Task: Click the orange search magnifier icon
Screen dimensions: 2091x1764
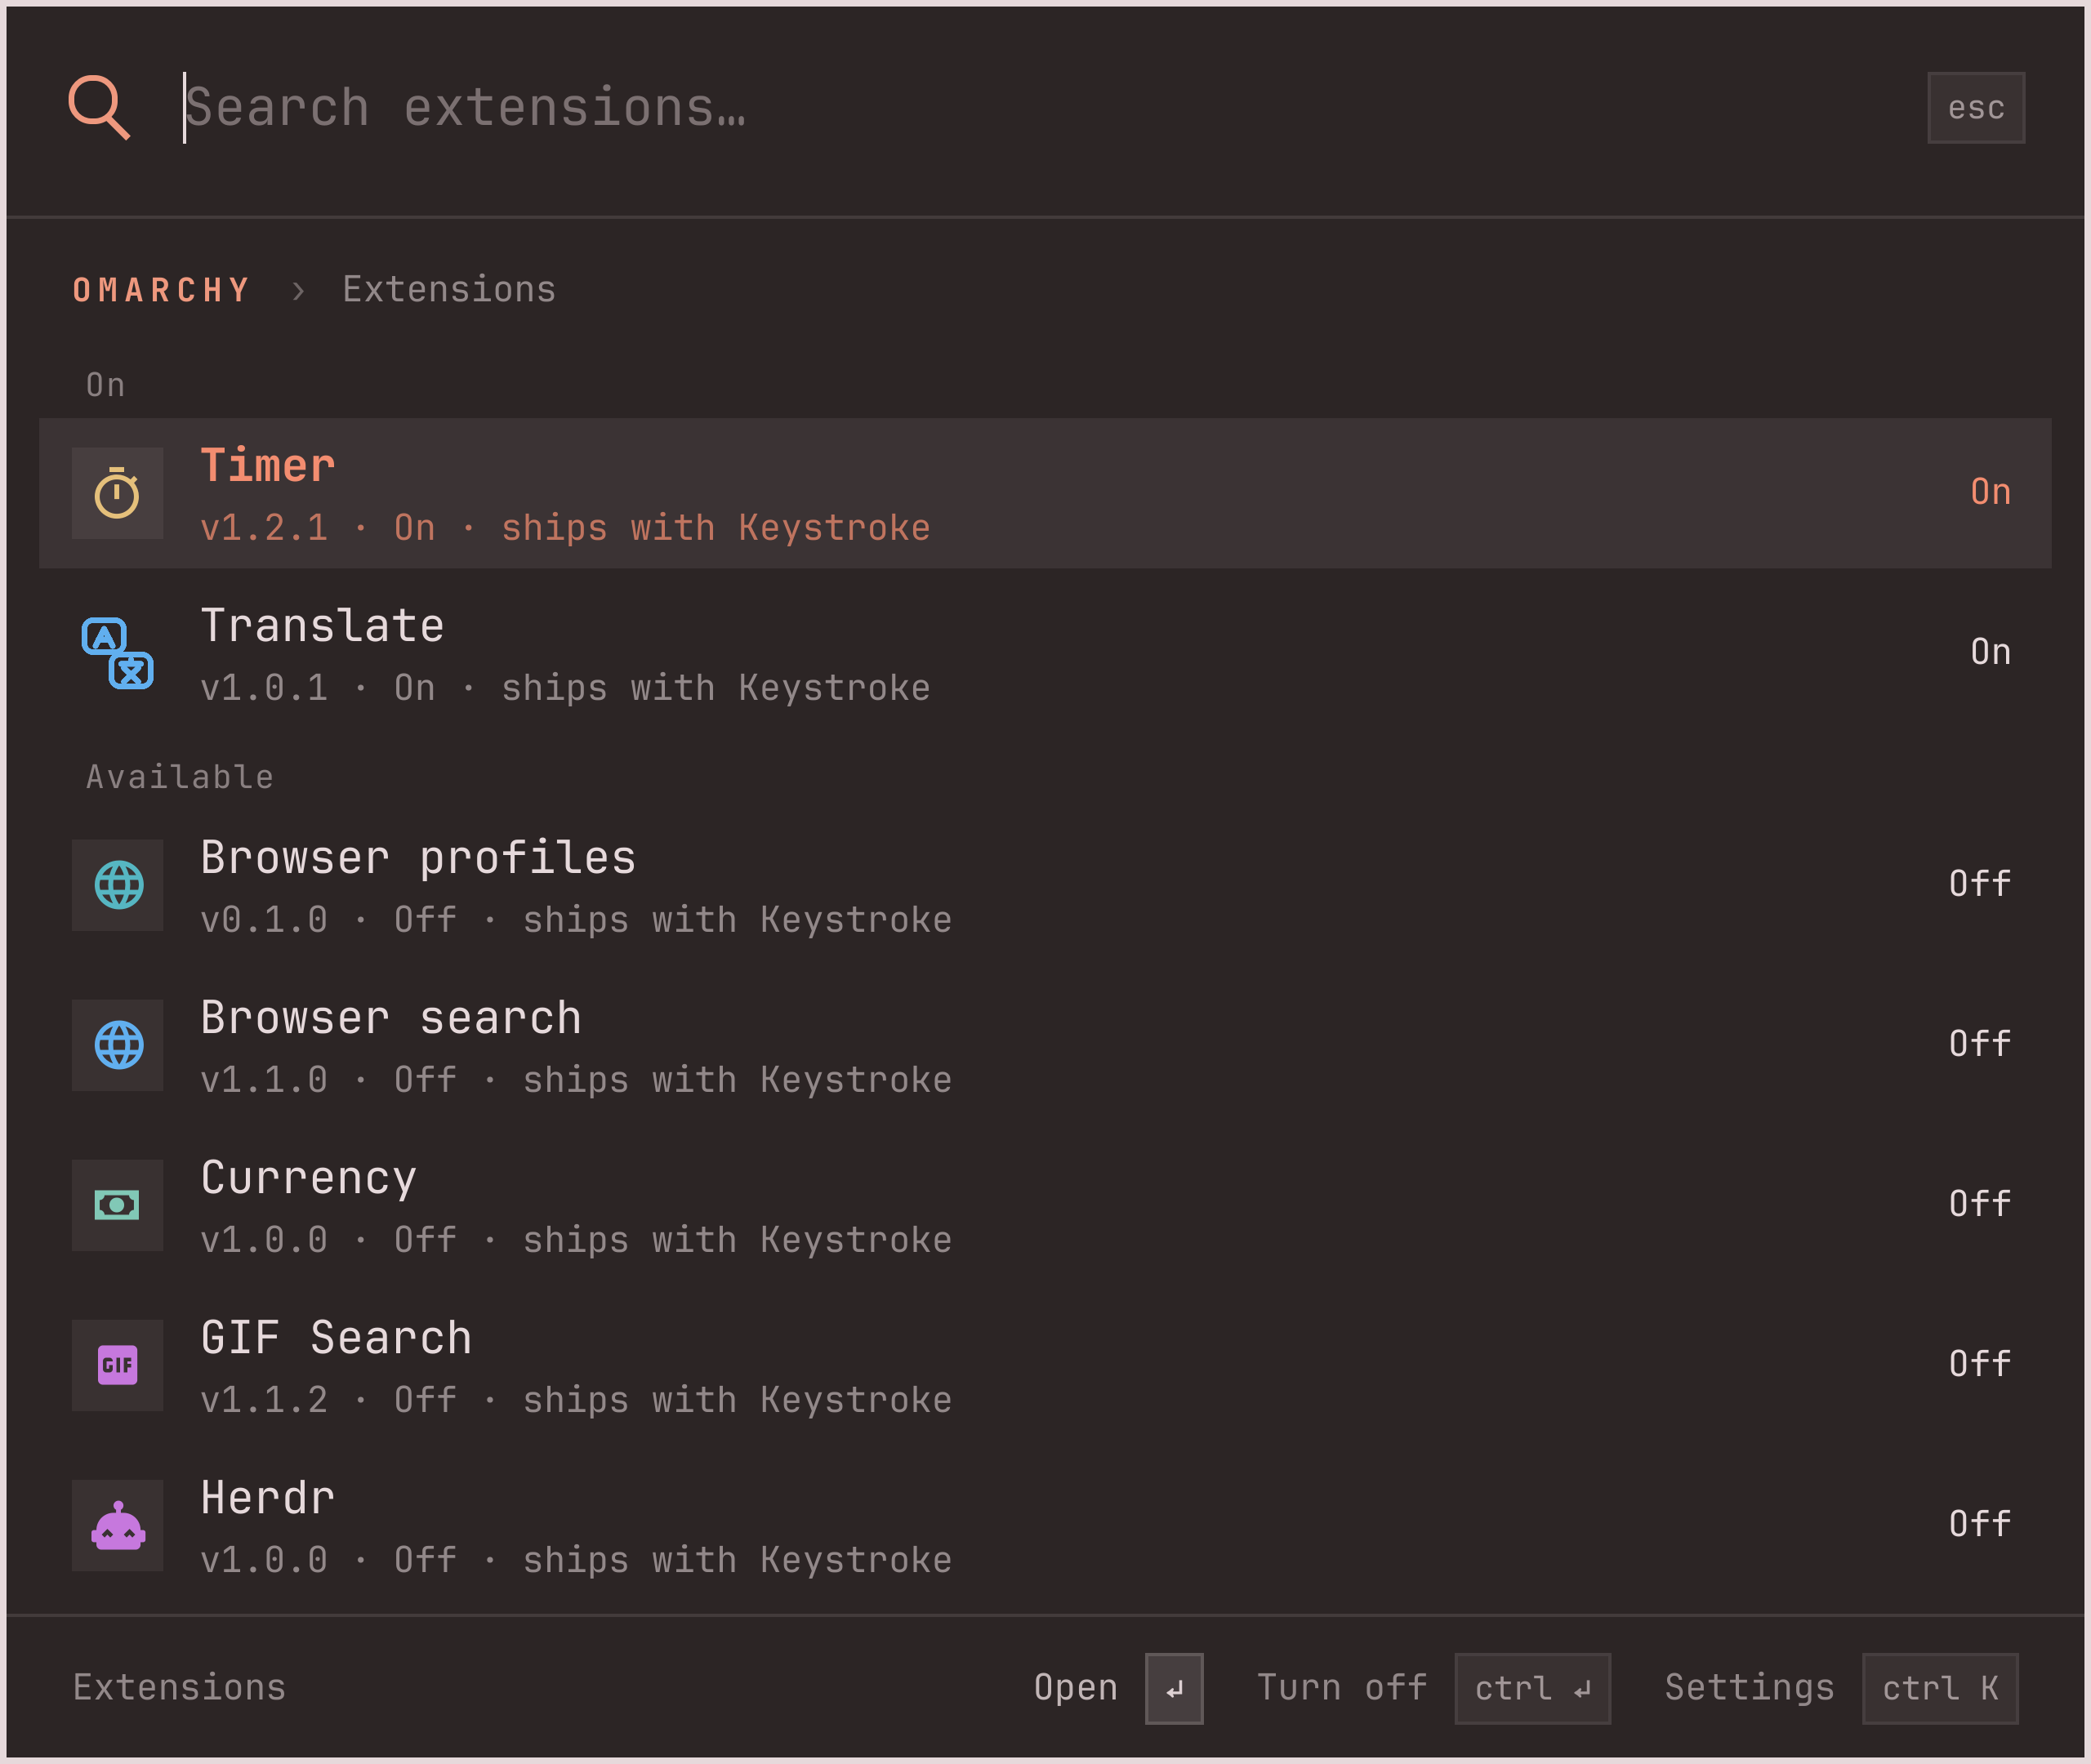Action: click(99, 107)
